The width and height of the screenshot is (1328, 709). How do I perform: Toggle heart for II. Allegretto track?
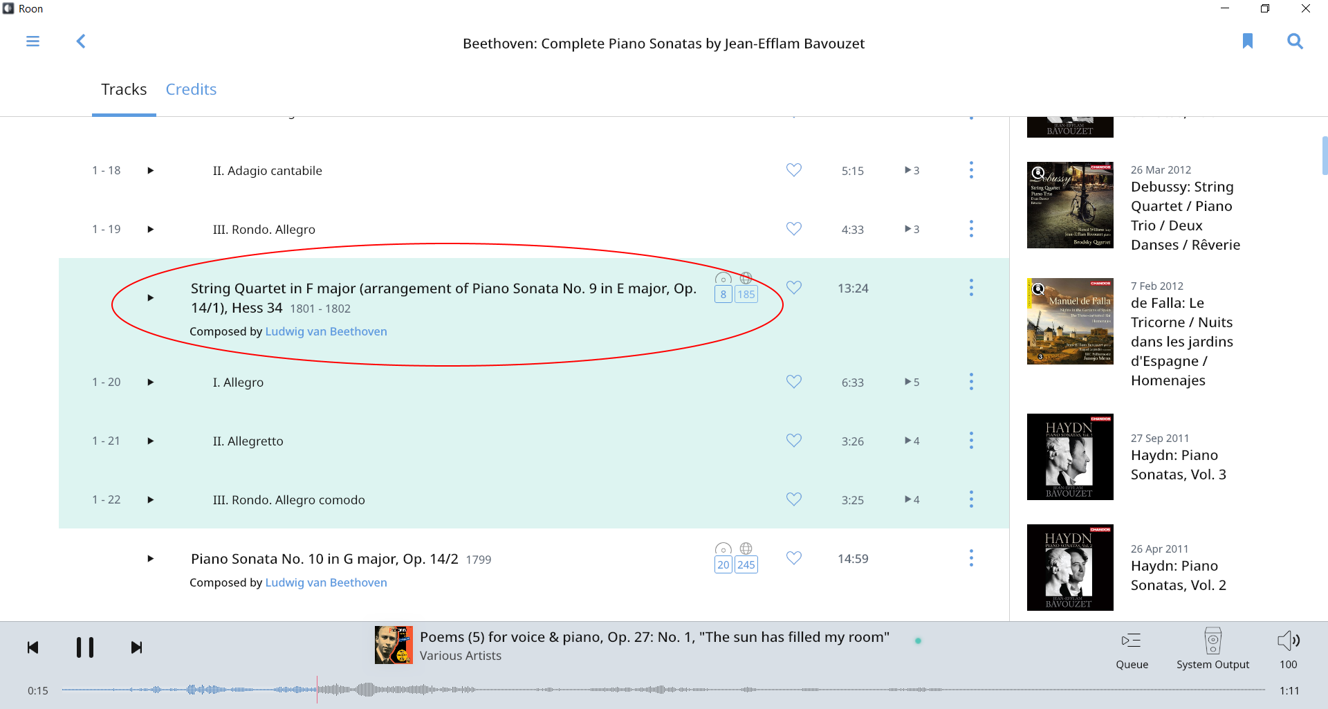[x=794, y=441]
